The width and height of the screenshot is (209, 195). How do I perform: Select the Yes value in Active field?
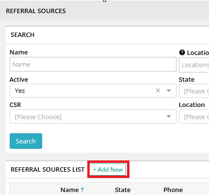pyautogui.click(x=20, y=91)
